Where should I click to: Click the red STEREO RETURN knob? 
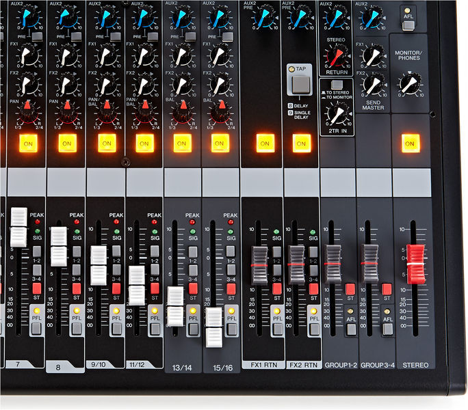tap(337, 55)
